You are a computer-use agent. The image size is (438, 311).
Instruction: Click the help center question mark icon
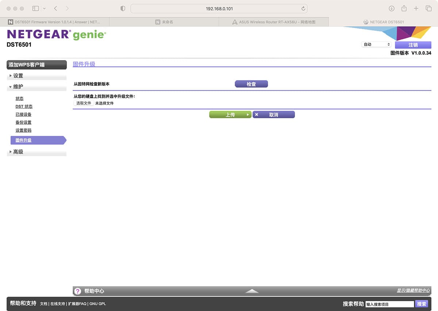(x=78, y=291)
